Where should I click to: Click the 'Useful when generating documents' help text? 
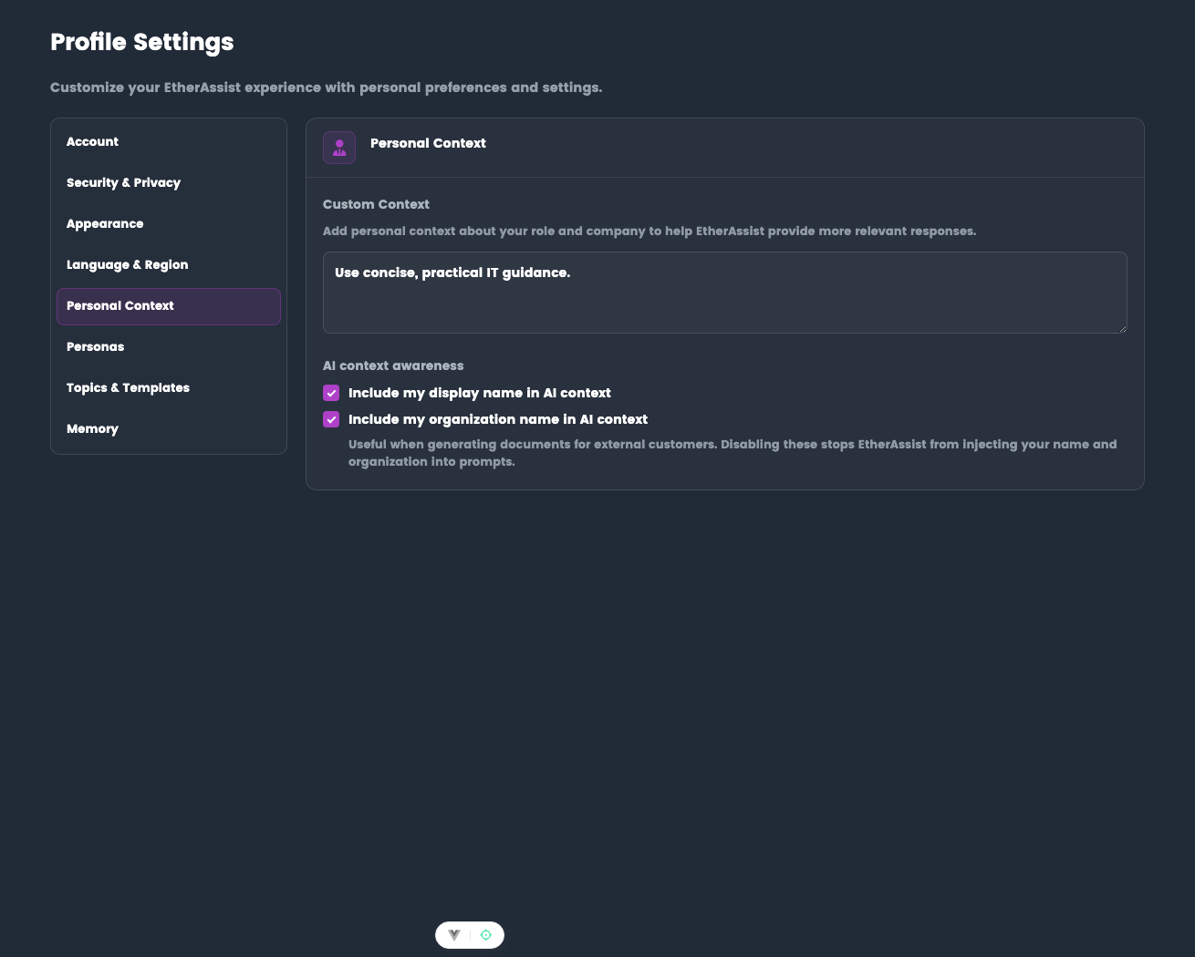(x=733, y=453)
